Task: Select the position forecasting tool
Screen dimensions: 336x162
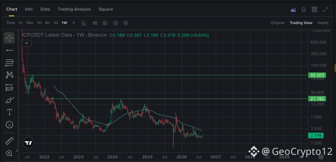Action: (9, 88)
